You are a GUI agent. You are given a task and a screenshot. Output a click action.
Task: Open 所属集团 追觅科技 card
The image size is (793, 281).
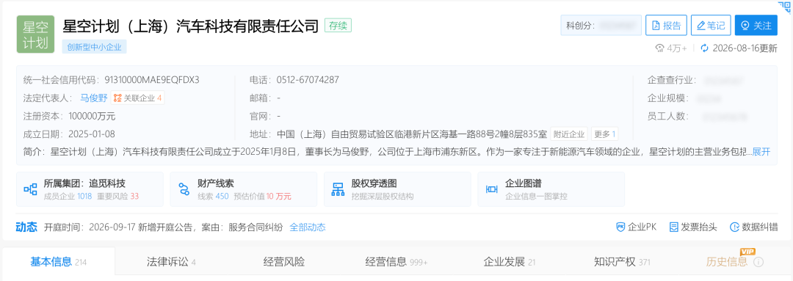pyautogui.click(x=90, y=189)
